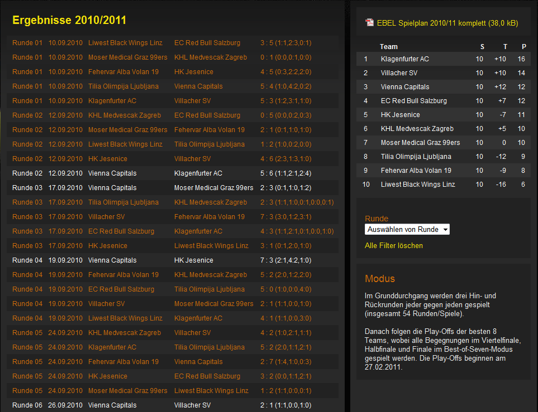The height and width of the screenshot is (412, 538).
Task: Click EC Red Bull Salzburg in the Runde 03 row
Action: tap(121, 231)
